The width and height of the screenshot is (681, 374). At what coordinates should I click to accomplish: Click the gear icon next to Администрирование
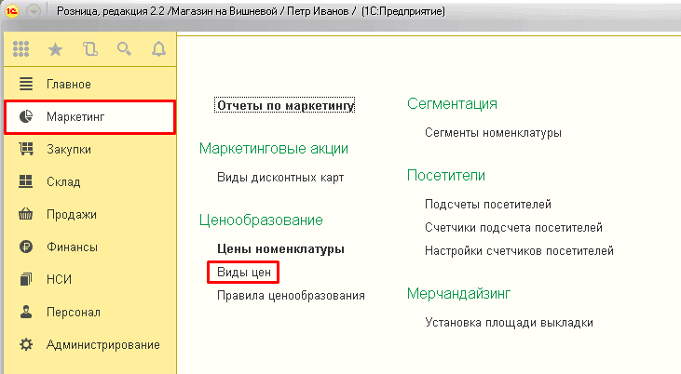26,344
